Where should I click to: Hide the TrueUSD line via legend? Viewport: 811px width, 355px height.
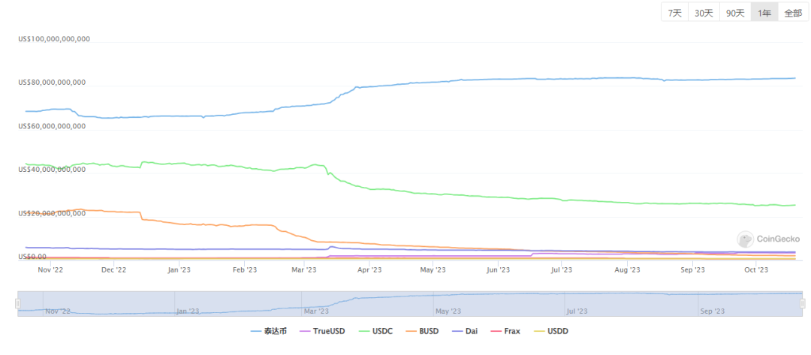[x=323, y=331]
